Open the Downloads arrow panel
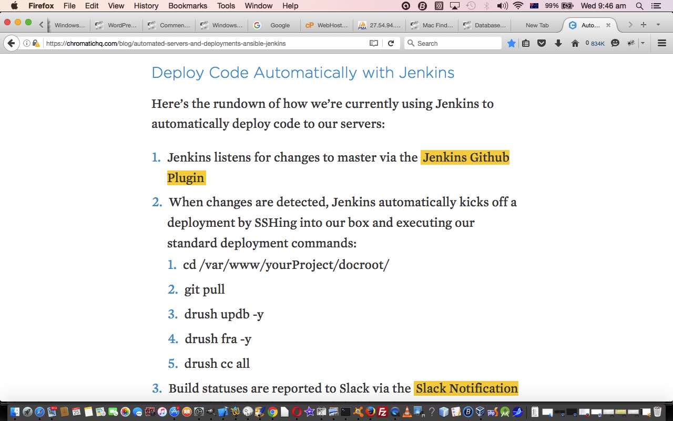 [558, 43]
